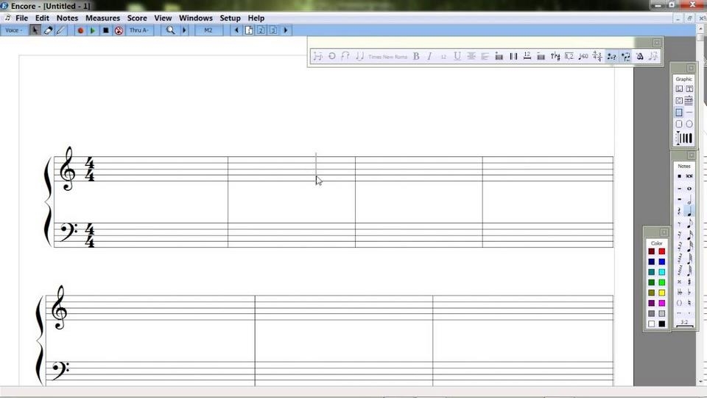Click the tempo quarter note 60 icon
This screenshot has height=398, width=707.
click(583, 57)
